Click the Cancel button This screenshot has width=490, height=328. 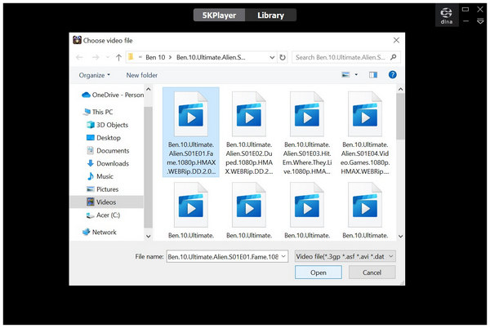[x=372, y=273]
